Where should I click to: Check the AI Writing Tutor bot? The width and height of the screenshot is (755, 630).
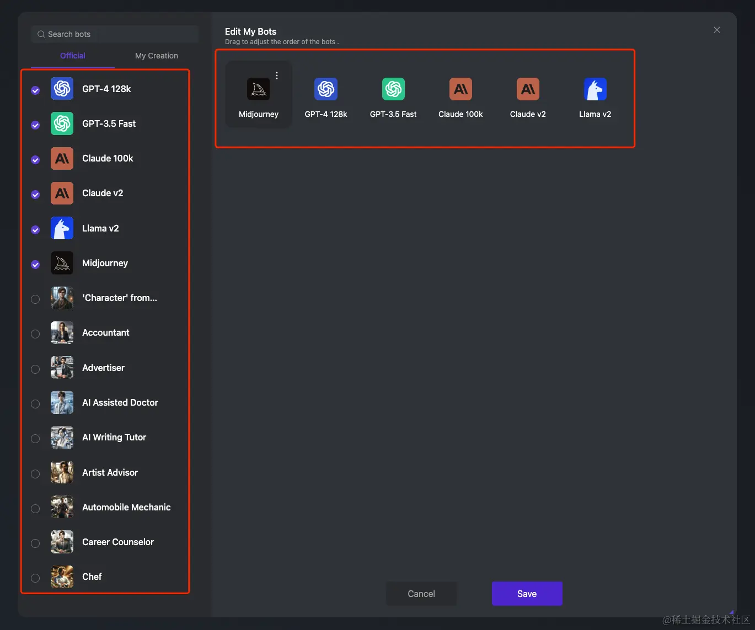point(35,439)
